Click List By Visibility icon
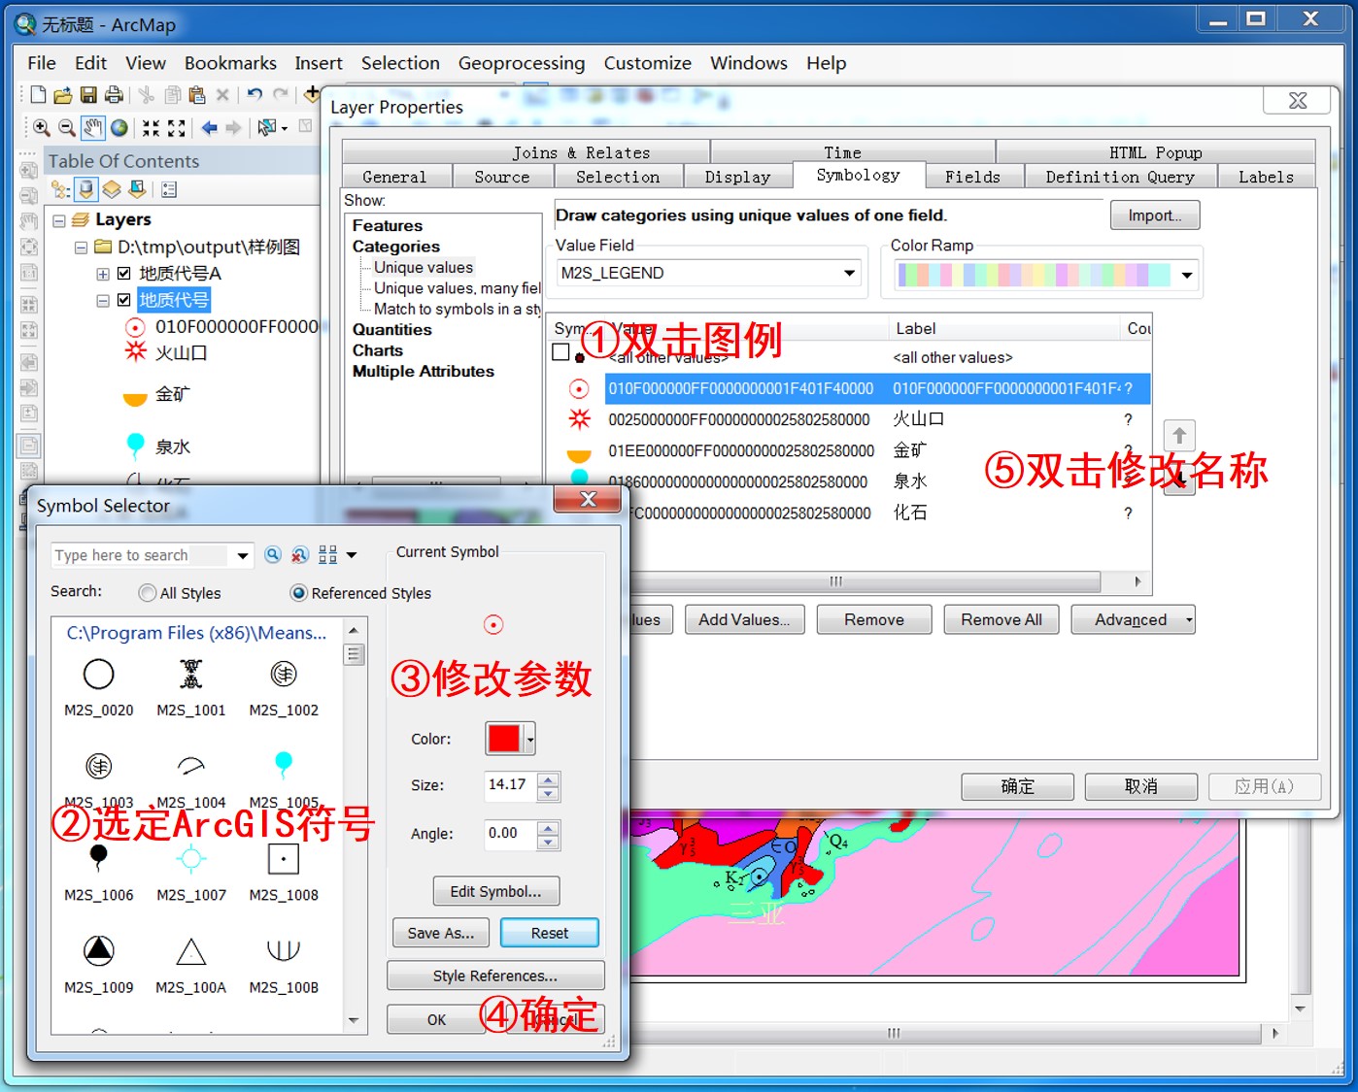1358x1092 pixels. pyautogui.click(x=112, y=189)
